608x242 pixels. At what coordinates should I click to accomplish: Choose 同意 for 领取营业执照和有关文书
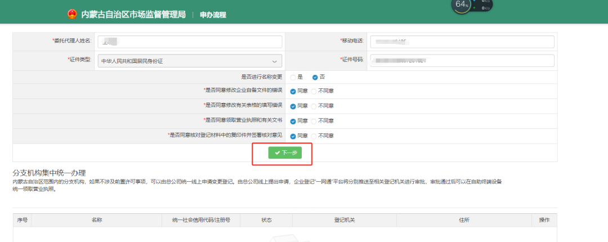click(293, 122)
